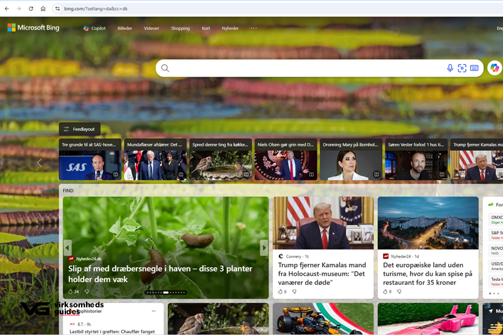
Task: Open site information icon in address bar
Action: (x=57, y=9)
